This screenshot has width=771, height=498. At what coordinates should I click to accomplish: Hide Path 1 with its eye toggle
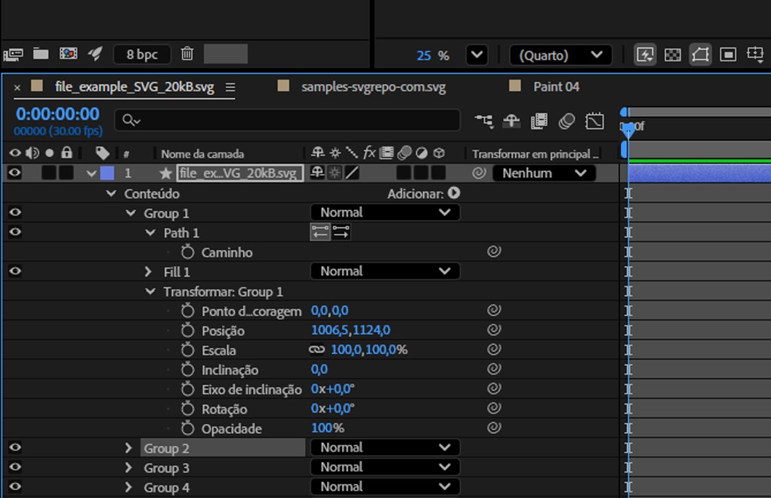tap(14, 232)
